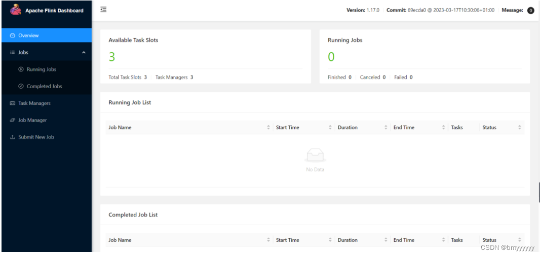Collapse the Jobs submenu chevron
Screen dimensions: 542x256
click(x=84, y=53)
